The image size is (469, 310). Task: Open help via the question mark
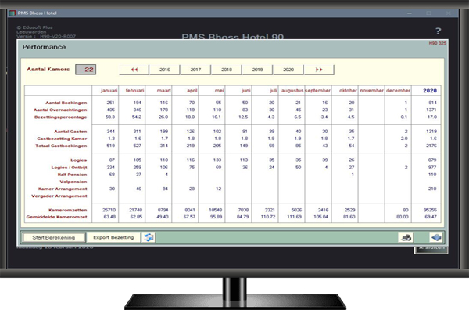point(439,31)
